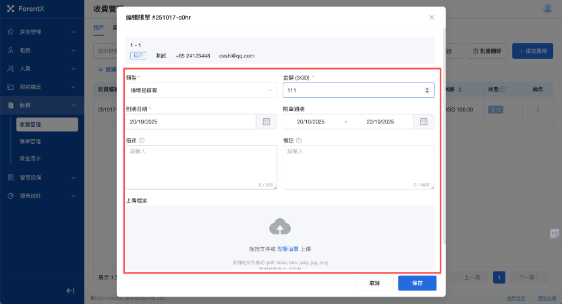
Task: Open 賬單管理 in the sidebar
Action: click(30, 141)
